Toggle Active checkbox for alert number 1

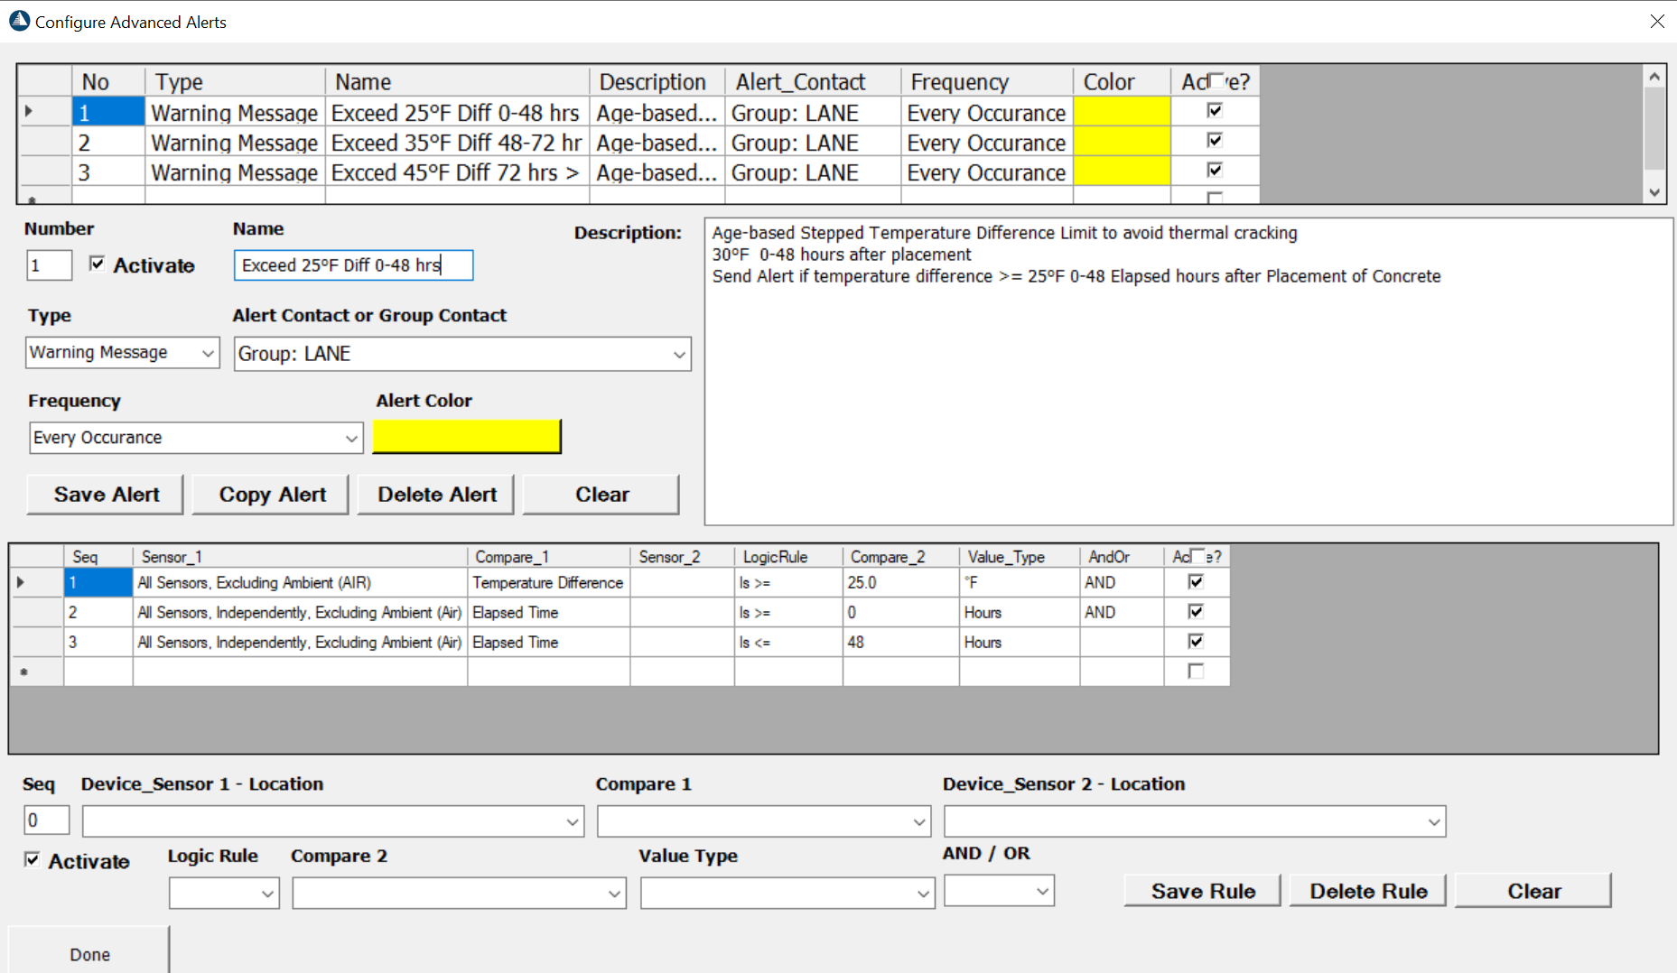[1215, 110]
